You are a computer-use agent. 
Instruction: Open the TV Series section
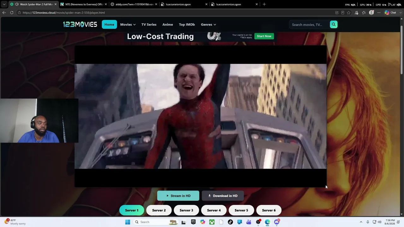tap(149, 25)
